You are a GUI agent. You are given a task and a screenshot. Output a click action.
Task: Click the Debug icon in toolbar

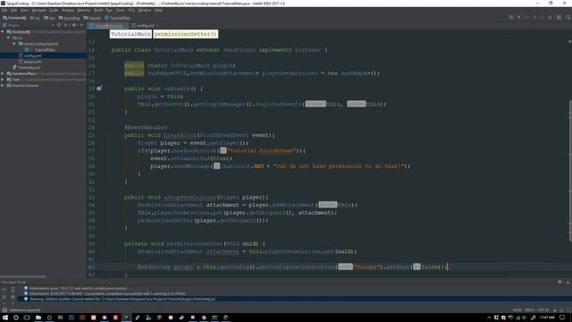coord(534,18)
